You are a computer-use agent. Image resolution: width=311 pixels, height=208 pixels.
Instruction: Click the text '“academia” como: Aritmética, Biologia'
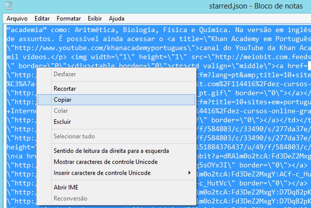coord(83,30)
